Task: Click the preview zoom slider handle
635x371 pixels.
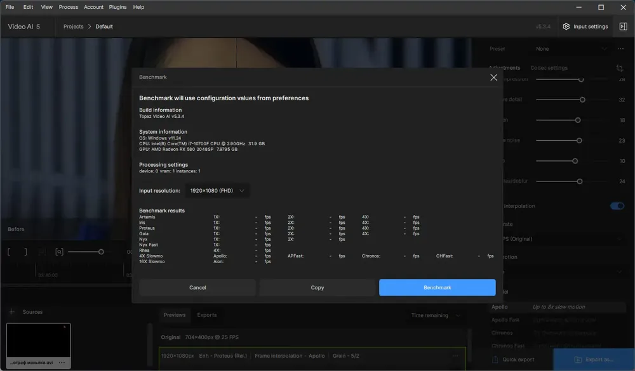Action: click(x=101, y=252)
